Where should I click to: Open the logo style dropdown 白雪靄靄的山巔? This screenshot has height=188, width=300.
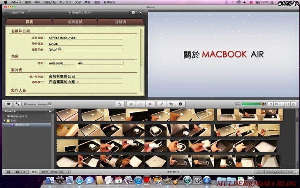(x=64, y=82)
